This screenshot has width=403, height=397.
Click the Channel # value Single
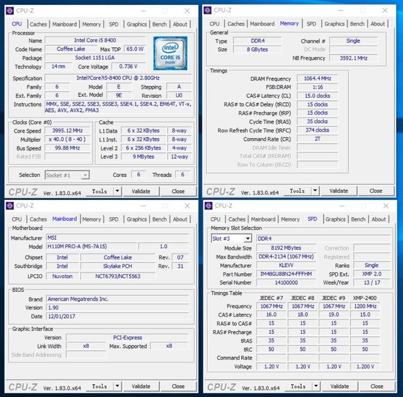[x=354, y=41]
